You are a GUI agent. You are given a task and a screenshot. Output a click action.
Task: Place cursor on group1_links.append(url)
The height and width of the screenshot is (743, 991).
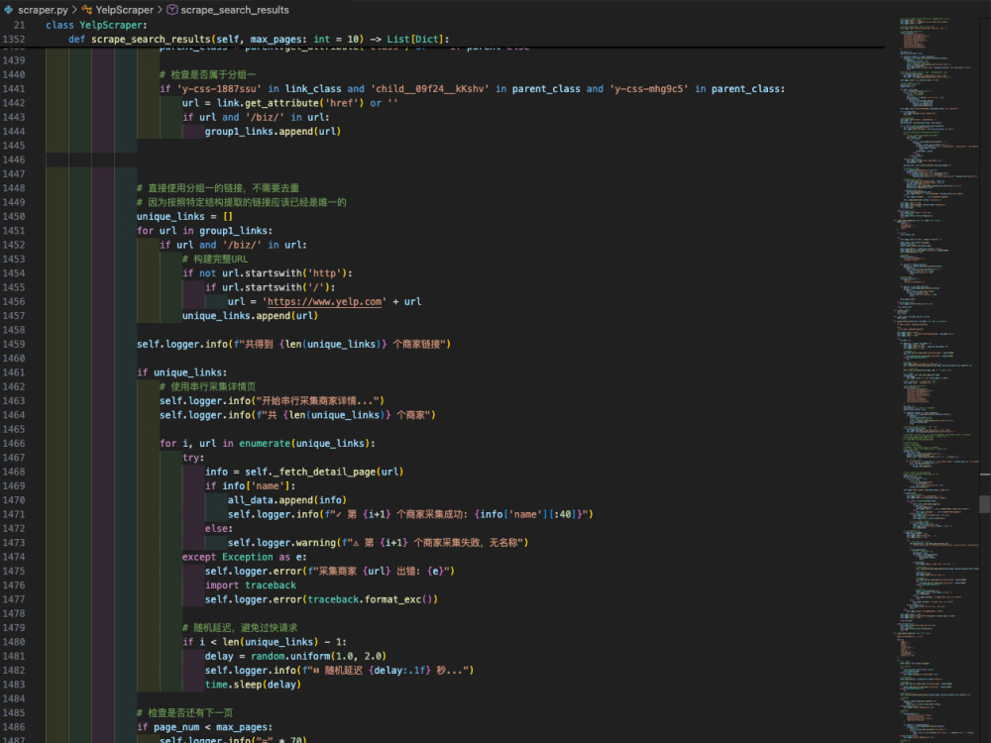(x=273, y=132)
